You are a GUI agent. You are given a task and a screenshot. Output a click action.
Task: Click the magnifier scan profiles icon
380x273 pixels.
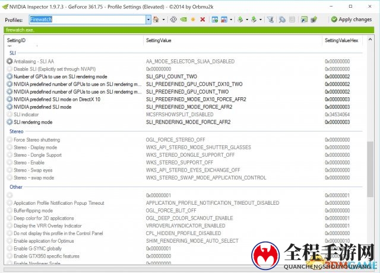click(x=282, y=20)
